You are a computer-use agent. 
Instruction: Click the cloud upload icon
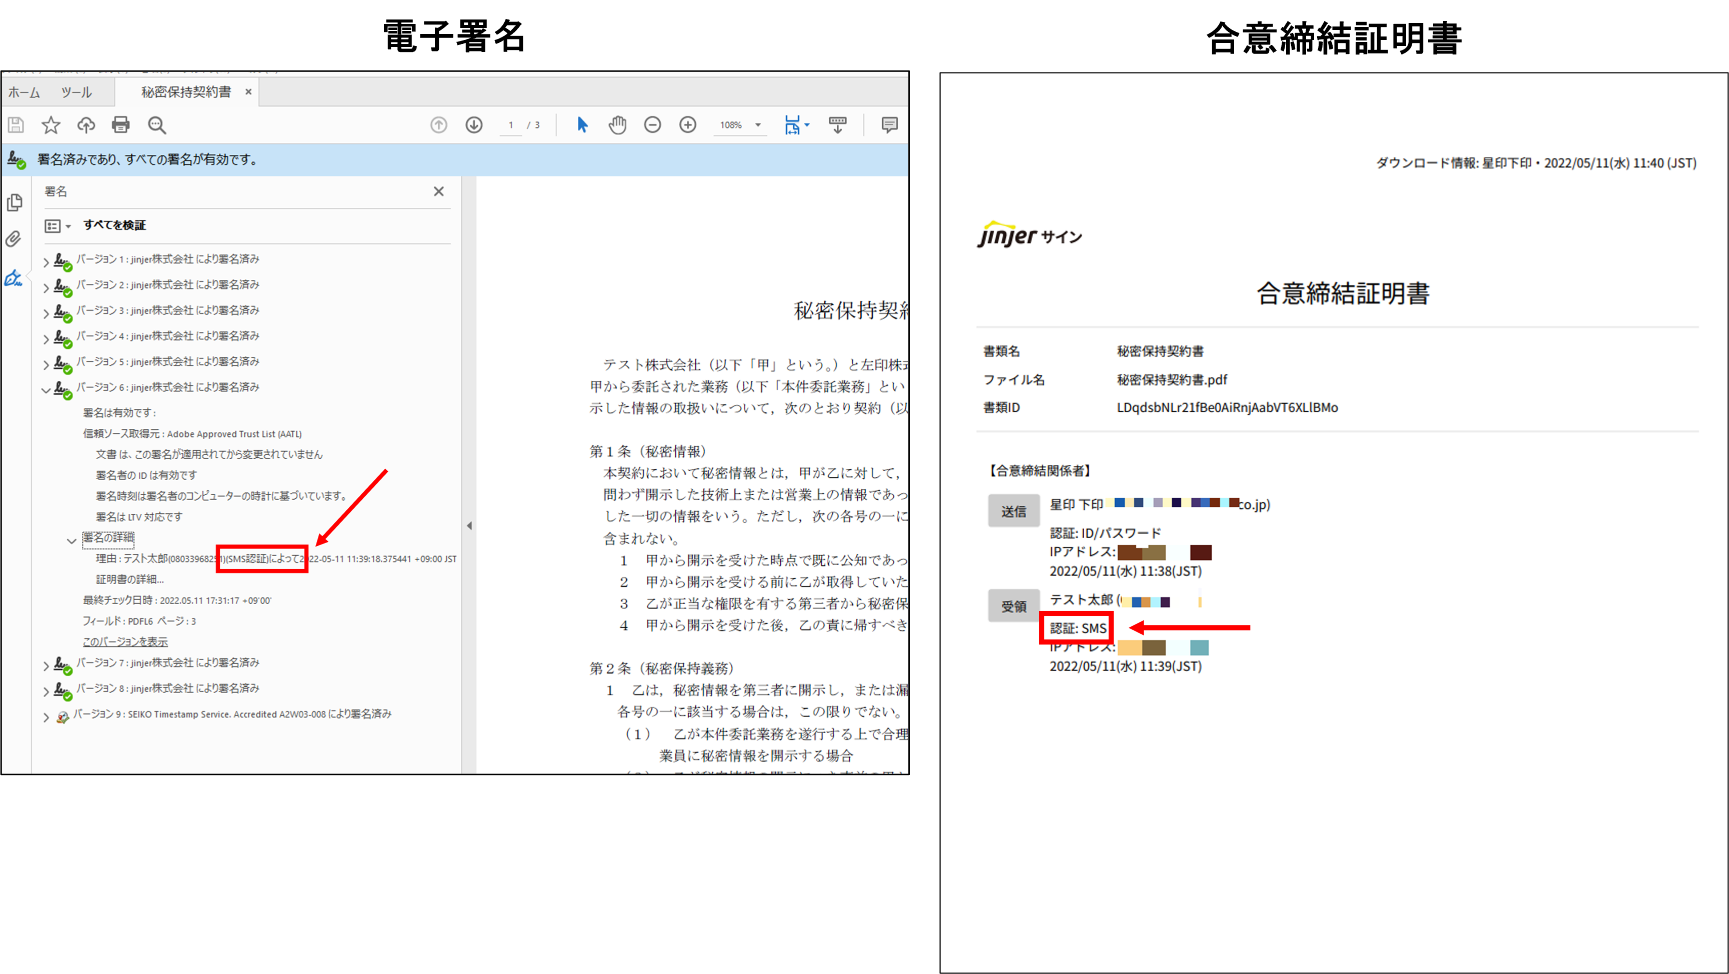click(86, 125)
